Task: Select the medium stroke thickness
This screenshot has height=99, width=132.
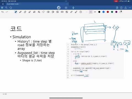Action: pyautogui.click(x=91, y=12)
